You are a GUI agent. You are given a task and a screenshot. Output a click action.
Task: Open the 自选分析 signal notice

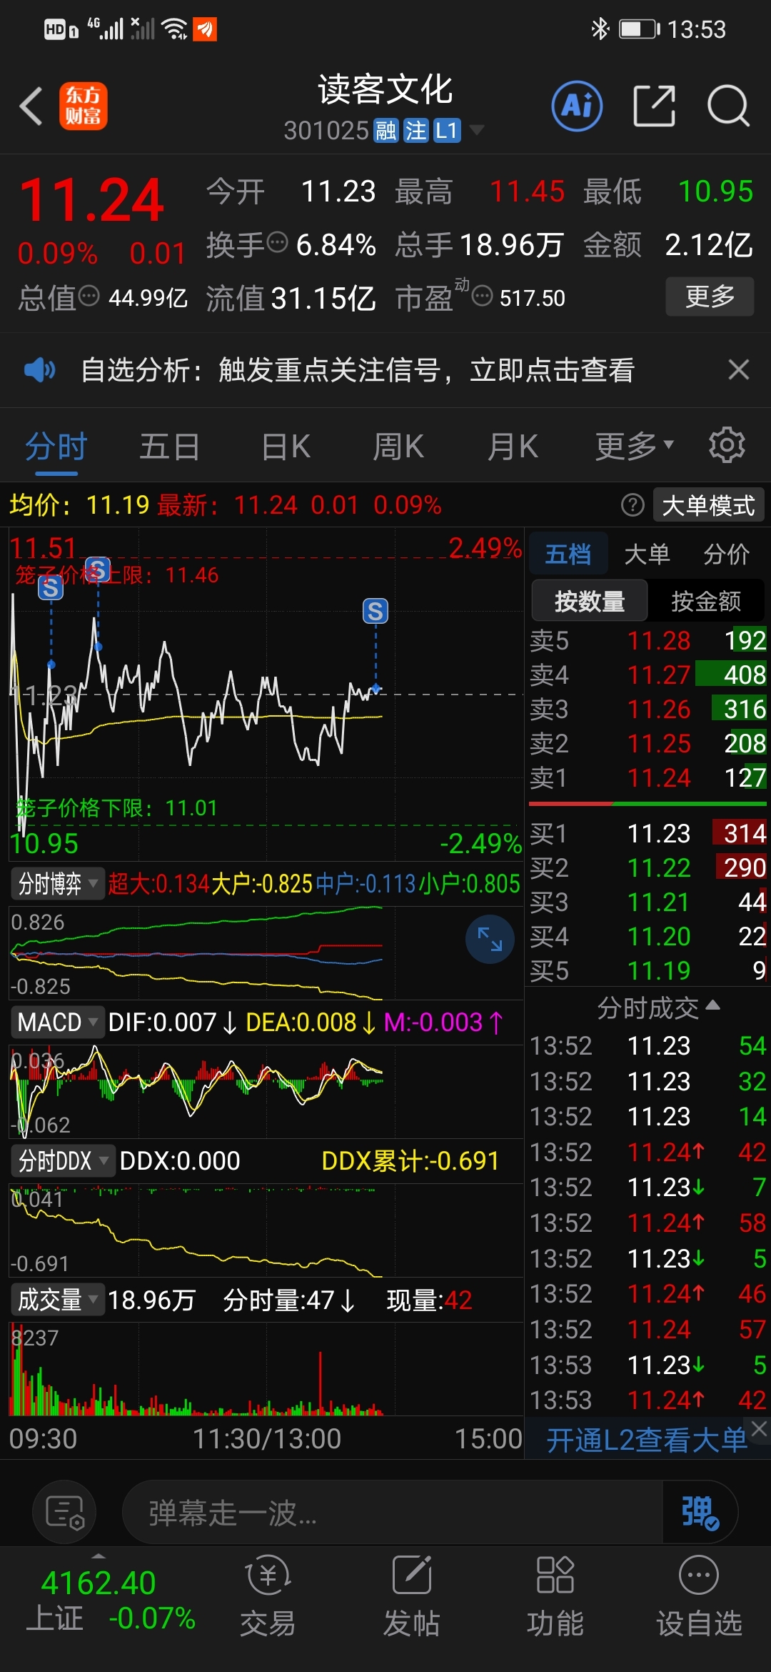coord(357,370)
